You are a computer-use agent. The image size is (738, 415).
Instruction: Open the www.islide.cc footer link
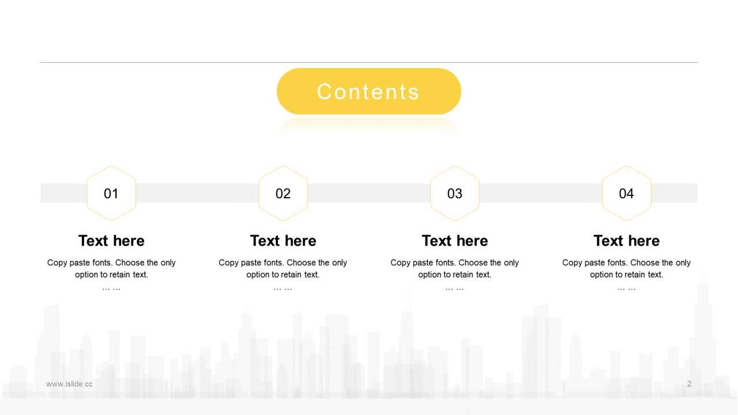point(69,384)
